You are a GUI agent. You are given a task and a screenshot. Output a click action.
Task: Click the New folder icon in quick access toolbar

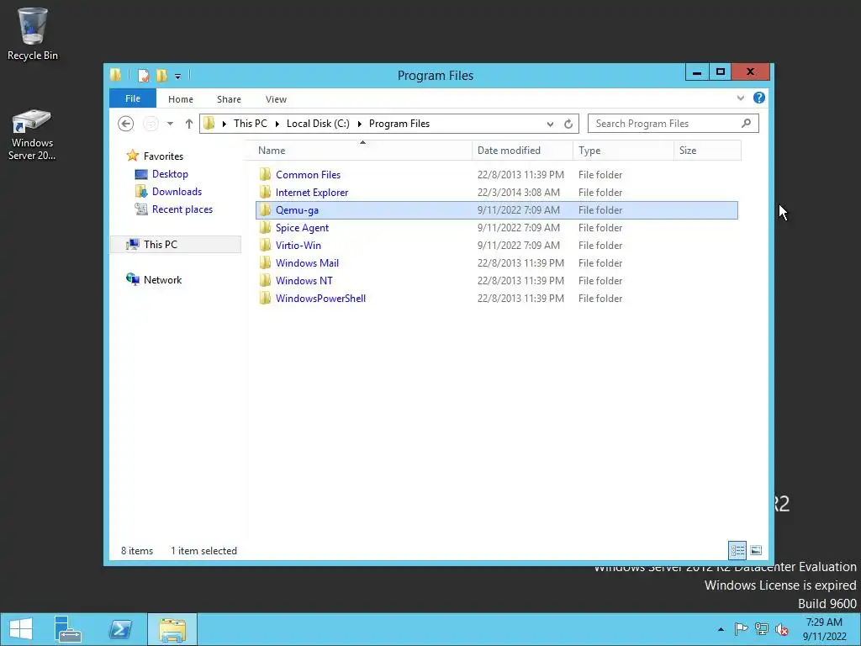161,75
